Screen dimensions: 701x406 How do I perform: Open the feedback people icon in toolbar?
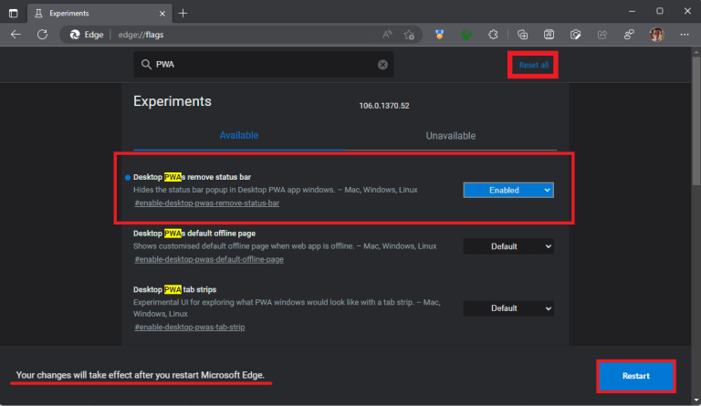pos(629,35)
